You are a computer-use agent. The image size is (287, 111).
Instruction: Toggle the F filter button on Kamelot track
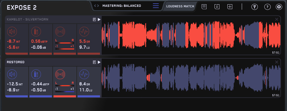coord(95,20)
